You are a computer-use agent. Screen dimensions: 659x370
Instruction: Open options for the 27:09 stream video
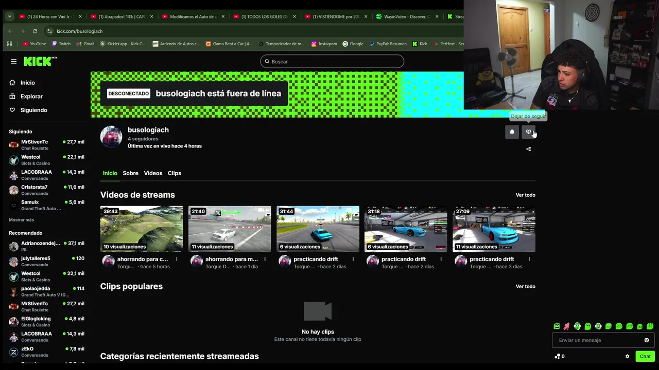pyautogui.click(x=529, y=259)
